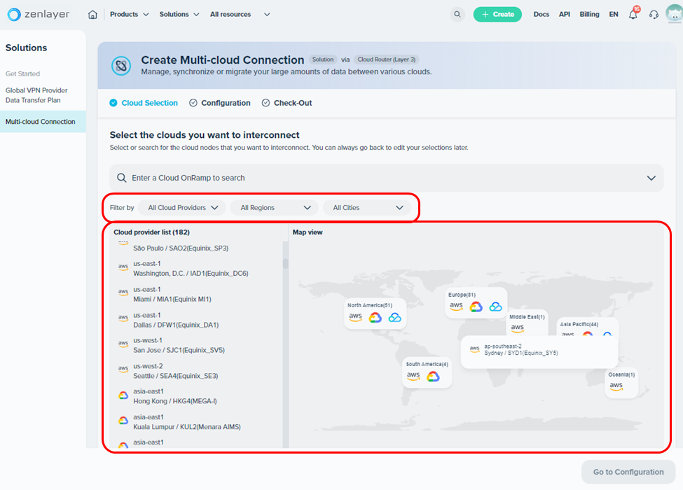The height and width of the screenshot is (490, 683).
Task: Open the API link
Action: (x=565, y=15)
